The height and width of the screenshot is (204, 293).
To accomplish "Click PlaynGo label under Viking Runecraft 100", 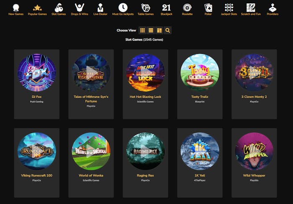I will tap(37, 180).
